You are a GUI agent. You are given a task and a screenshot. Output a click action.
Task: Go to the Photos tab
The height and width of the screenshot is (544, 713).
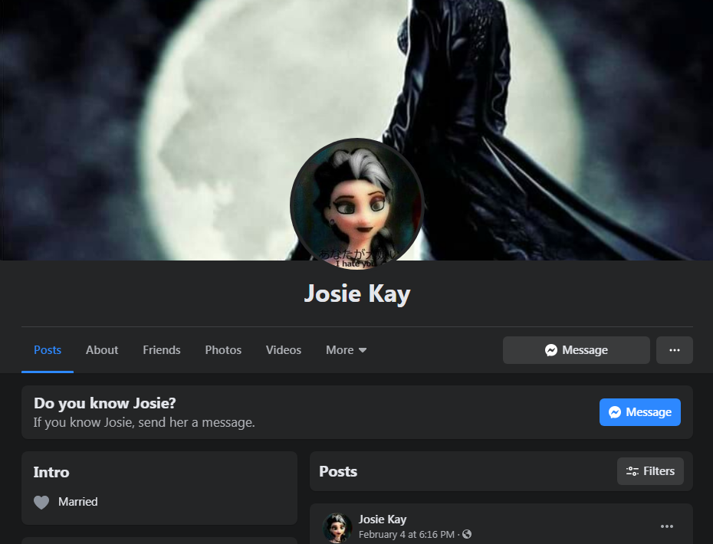point(223,350)
